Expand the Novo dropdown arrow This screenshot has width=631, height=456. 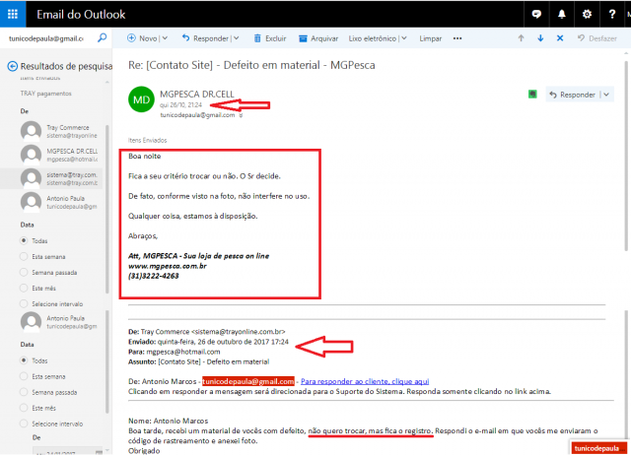pyautogui.click(x=165, y=38)
